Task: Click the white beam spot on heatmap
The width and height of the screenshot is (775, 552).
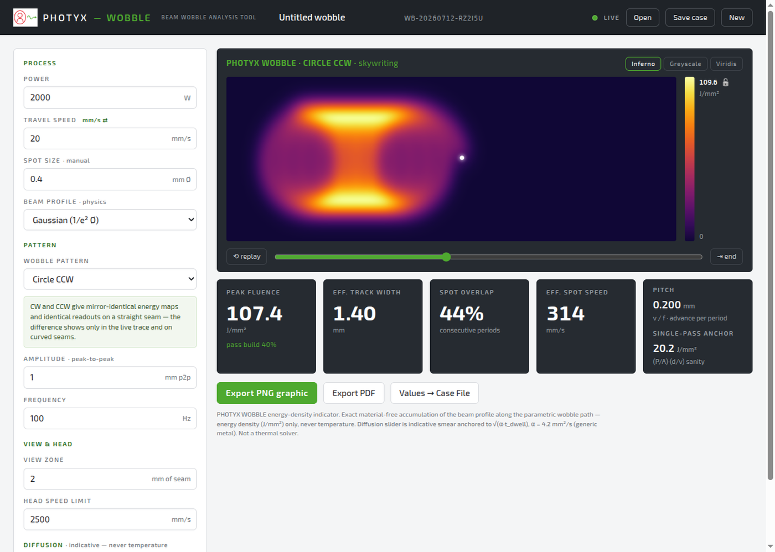Action: point(462,158)
